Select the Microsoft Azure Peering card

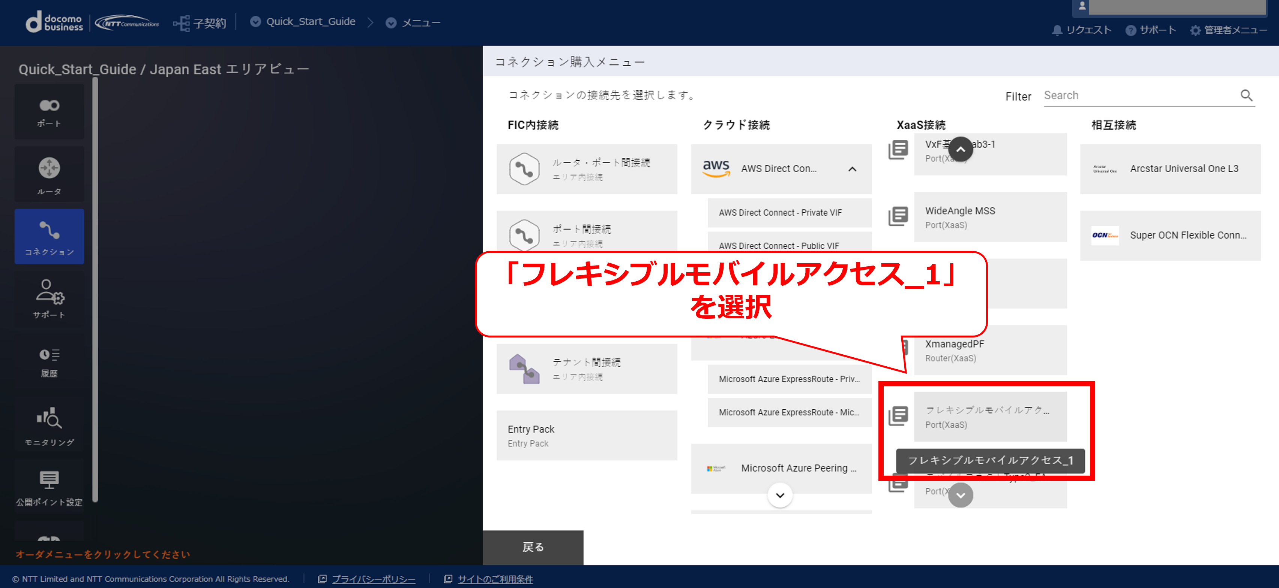[781, 469]
